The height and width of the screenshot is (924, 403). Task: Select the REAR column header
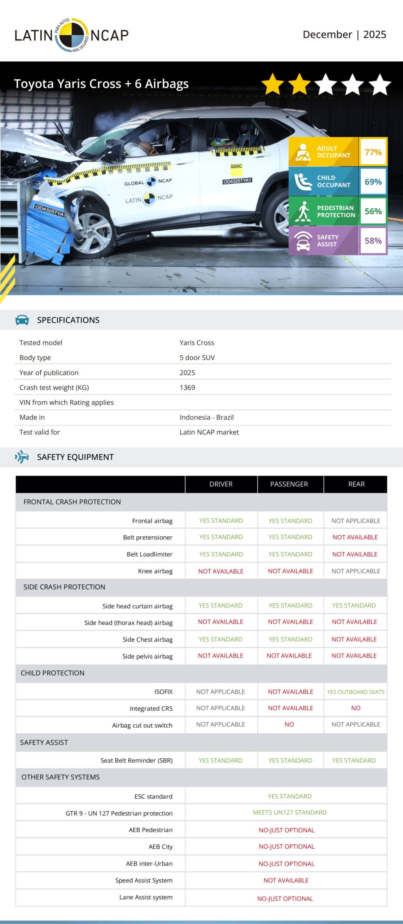click(x=356, y=484)
